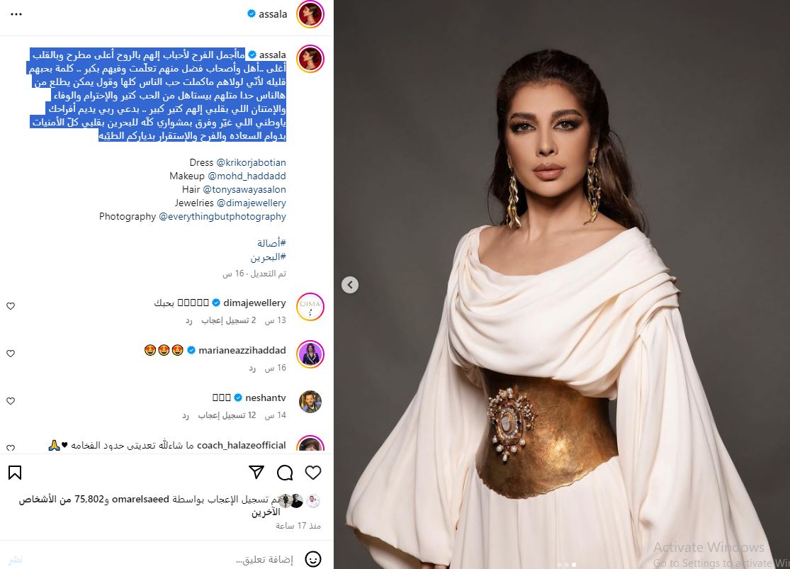Like neshantv's comment heart

11,400
